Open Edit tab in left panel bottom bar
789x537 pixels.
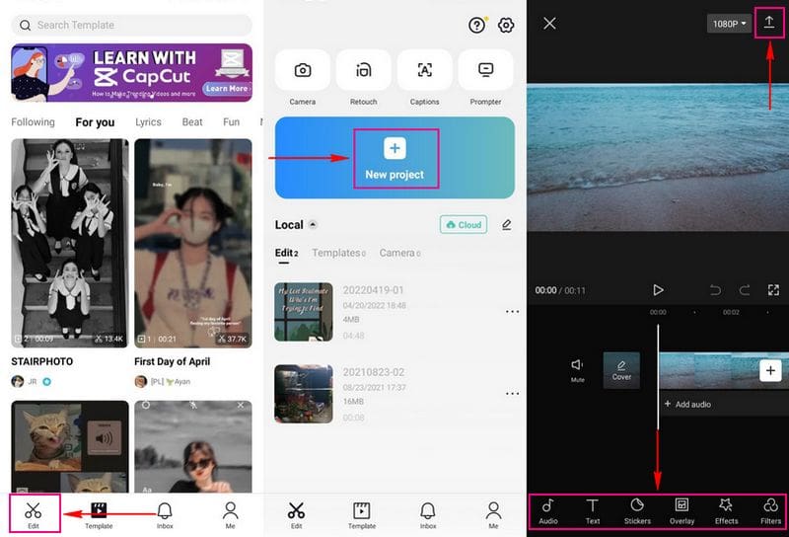pos(34,515)
